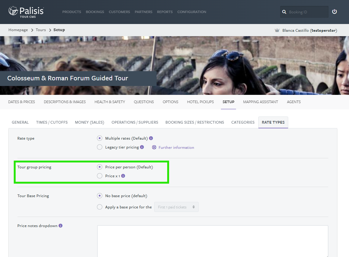349x257 pixels.
Task: Open the PARTNERS menu
Action: coord(144,12)
